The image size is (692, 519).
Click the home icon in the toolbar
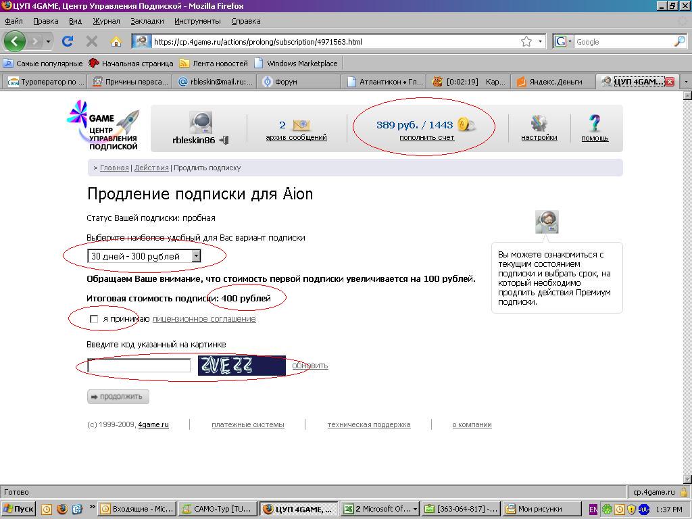pyautogui.click(x=116, y=41)
